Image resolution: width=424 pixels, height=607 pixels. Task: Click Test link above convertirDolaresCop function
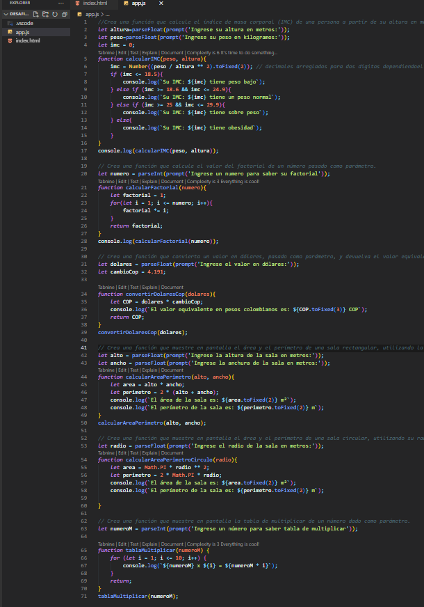(134, 287)
